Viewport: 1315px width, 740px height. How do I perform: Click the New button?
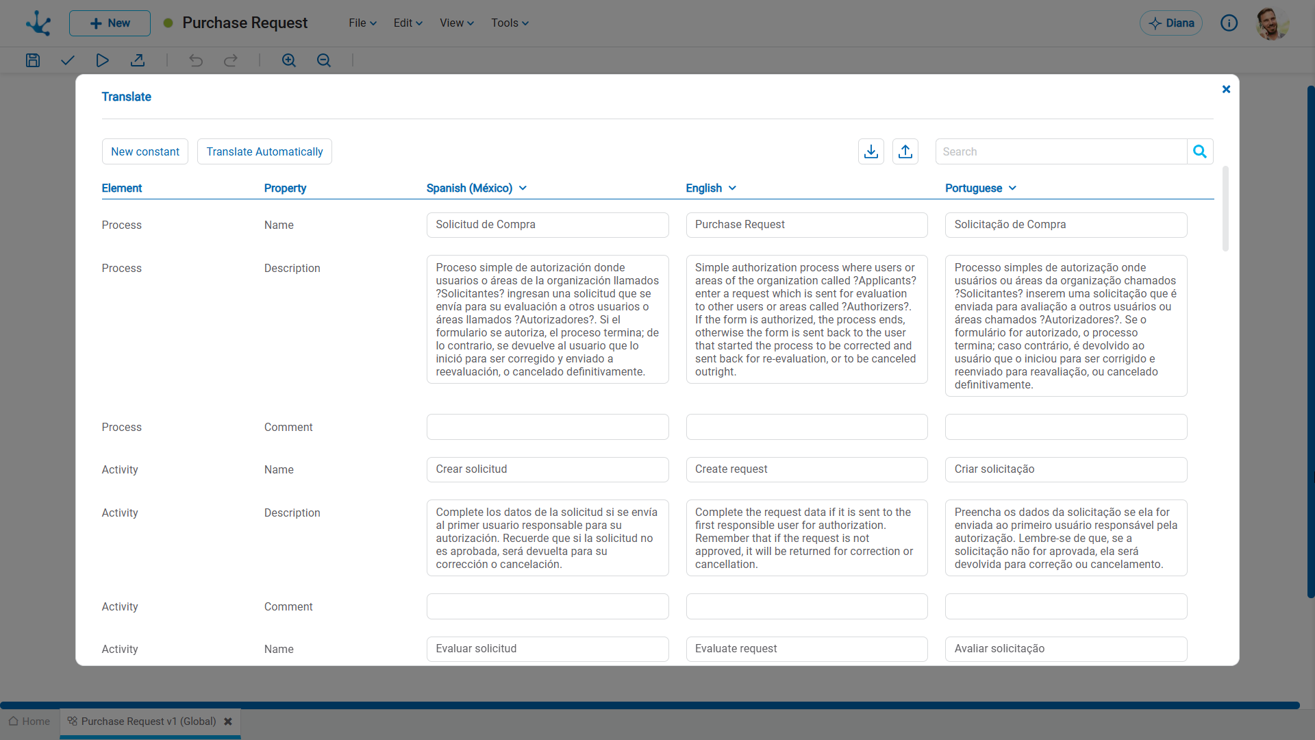point(110,23)
